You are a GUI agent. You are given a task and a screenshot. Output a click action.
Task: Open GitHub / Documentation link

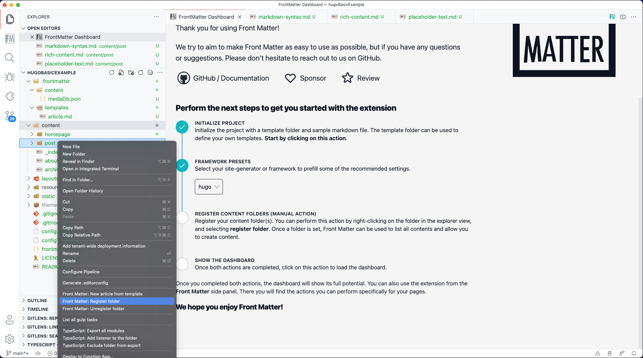click(223, 78)
